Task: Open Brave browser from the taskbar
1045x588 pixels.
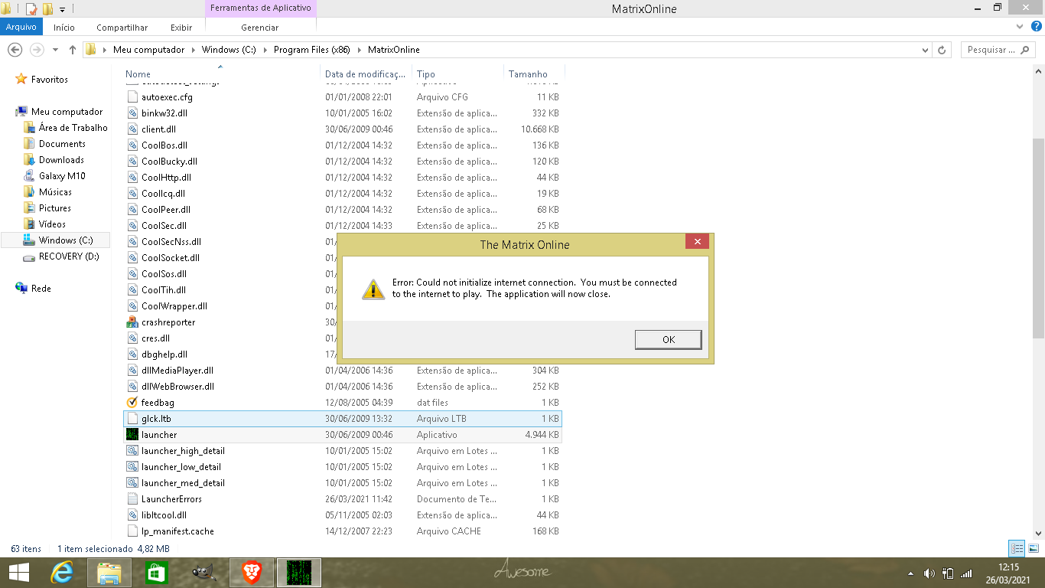Action: click(x=252, y=572)
